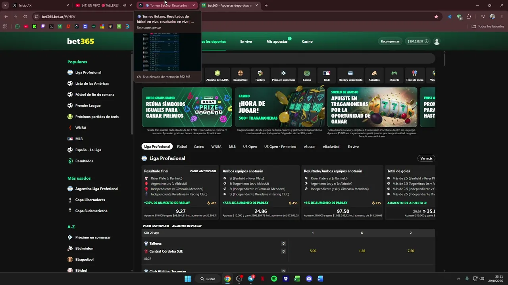The height and width of the screenshot is (285, 508).
Task: Open the Chrome extensions puzzle icon
Action: (469, 17)
